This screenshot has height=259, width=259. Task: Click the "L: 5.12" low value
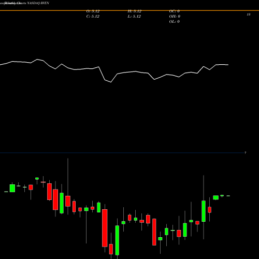pos(134,17)
